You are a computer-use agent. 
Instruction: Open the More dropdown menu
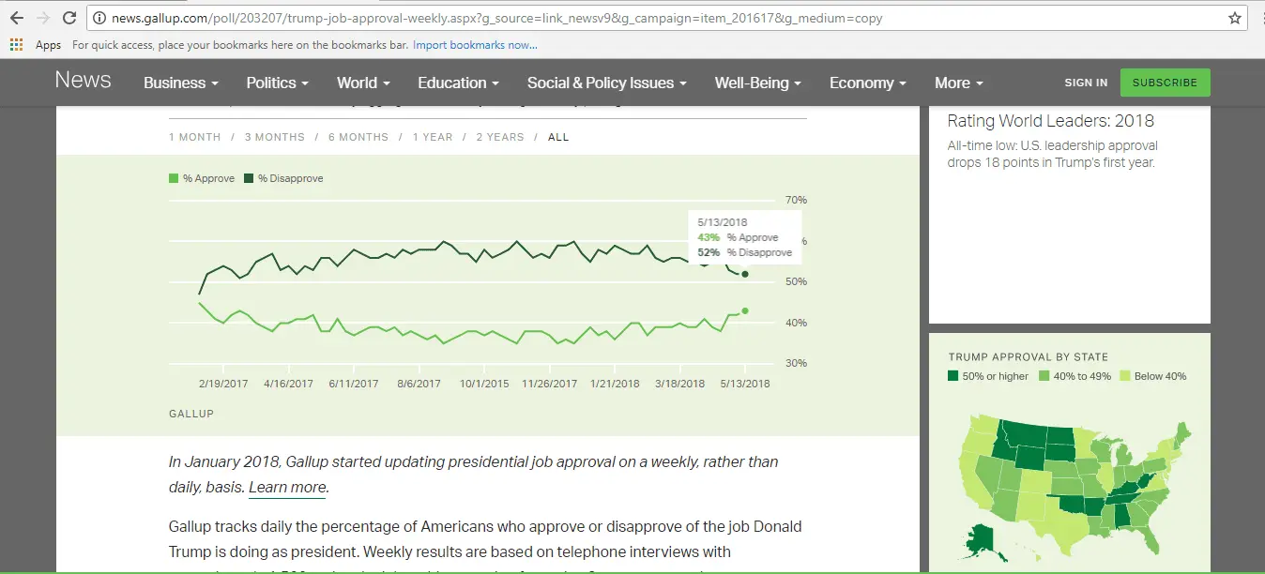coord(958,83)
